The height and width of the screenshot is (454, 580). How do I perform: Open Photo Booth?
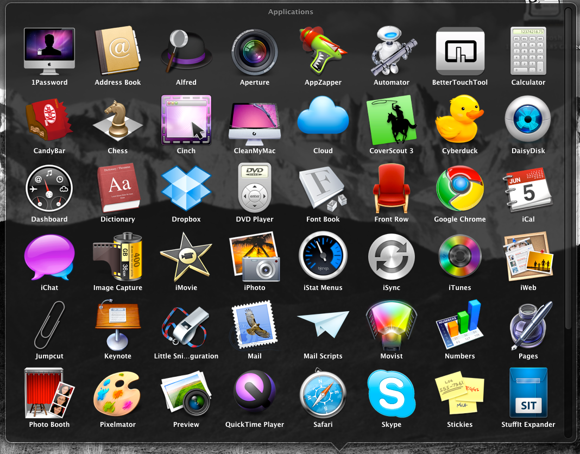point(49,393)
